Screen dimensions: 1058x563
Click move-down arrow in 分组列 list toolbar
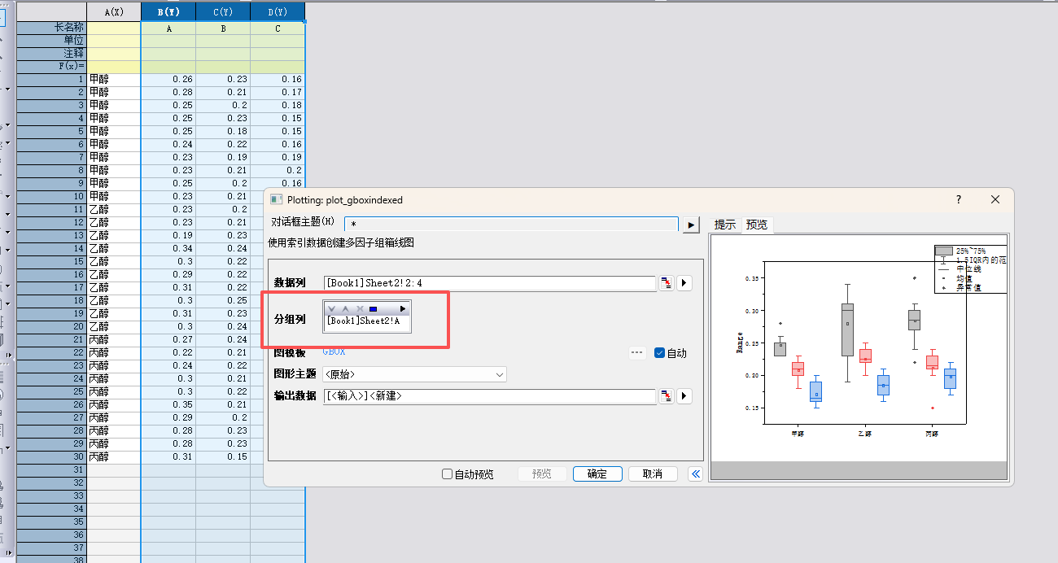[x=332, y=309]
